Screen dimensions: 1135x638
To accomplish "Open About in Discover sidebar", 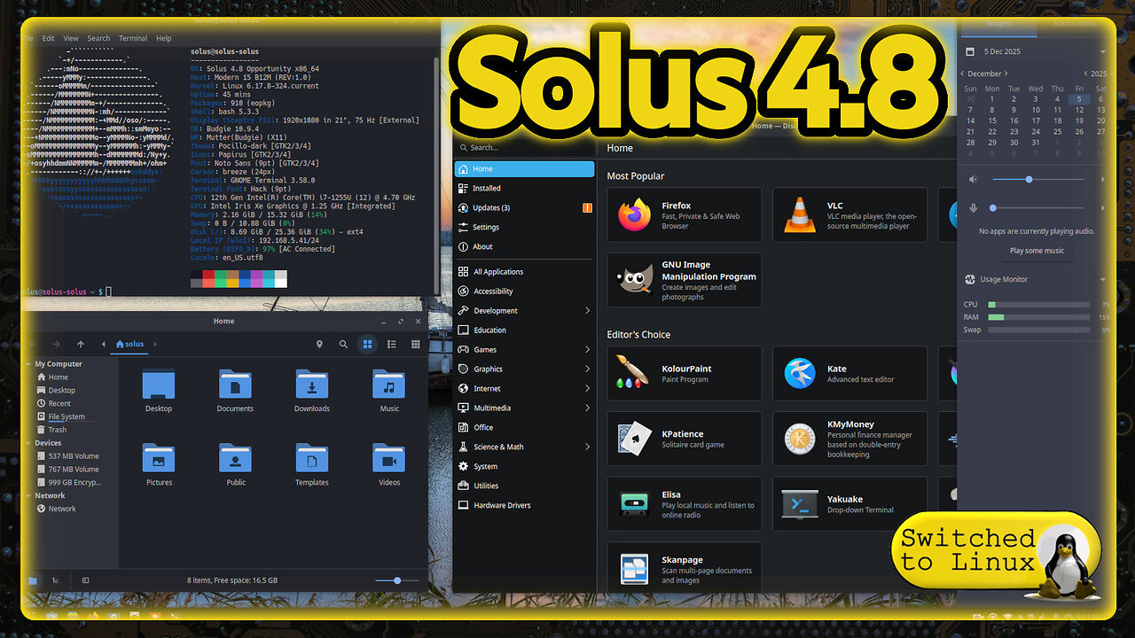I will (x=524, y=246).
